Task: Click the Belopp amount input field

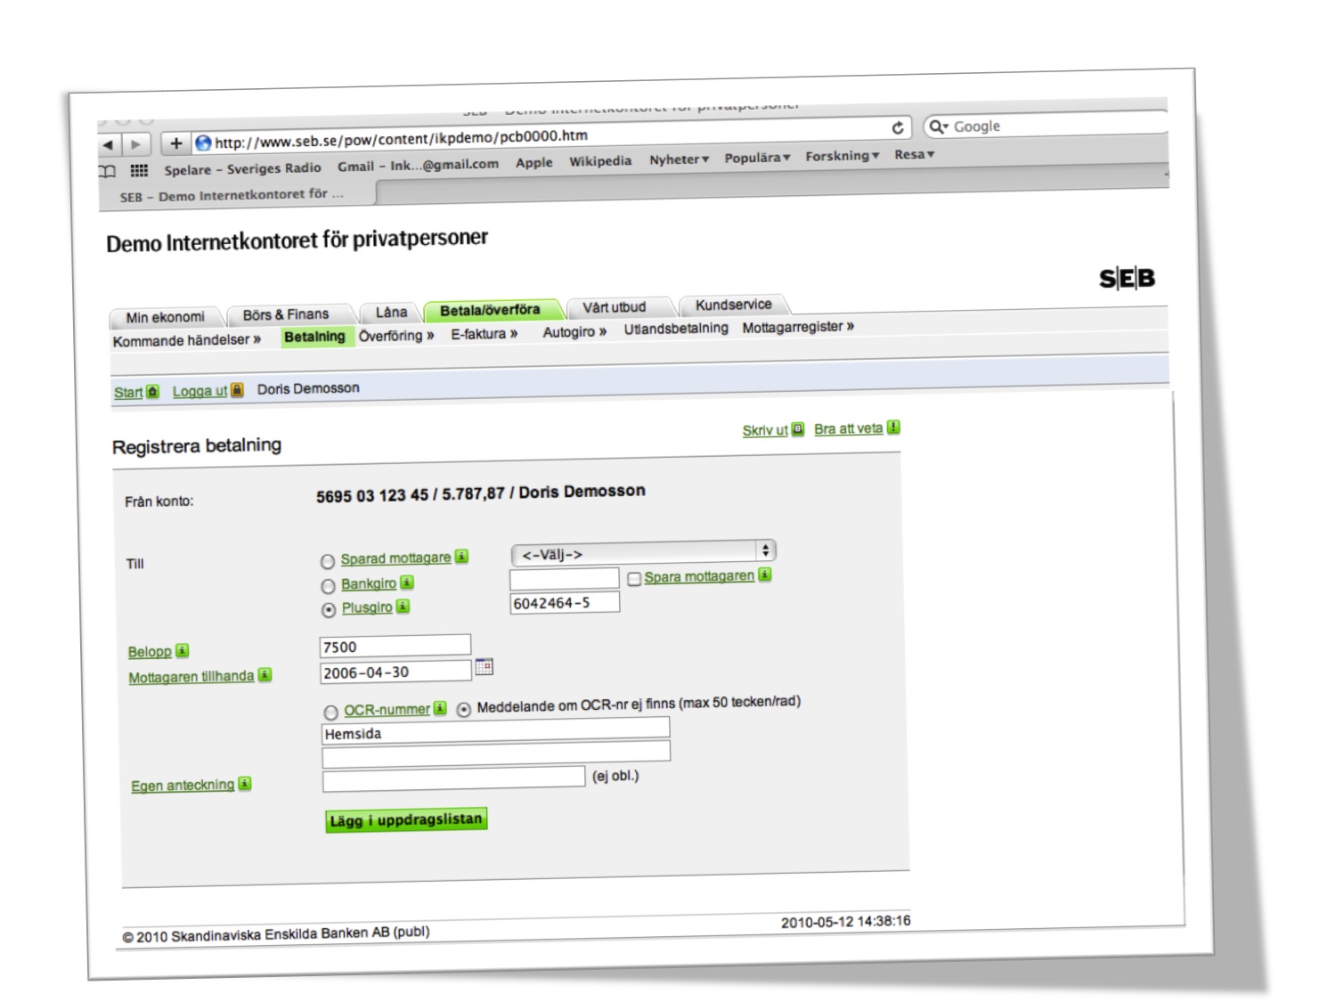Action: [395, 646]
